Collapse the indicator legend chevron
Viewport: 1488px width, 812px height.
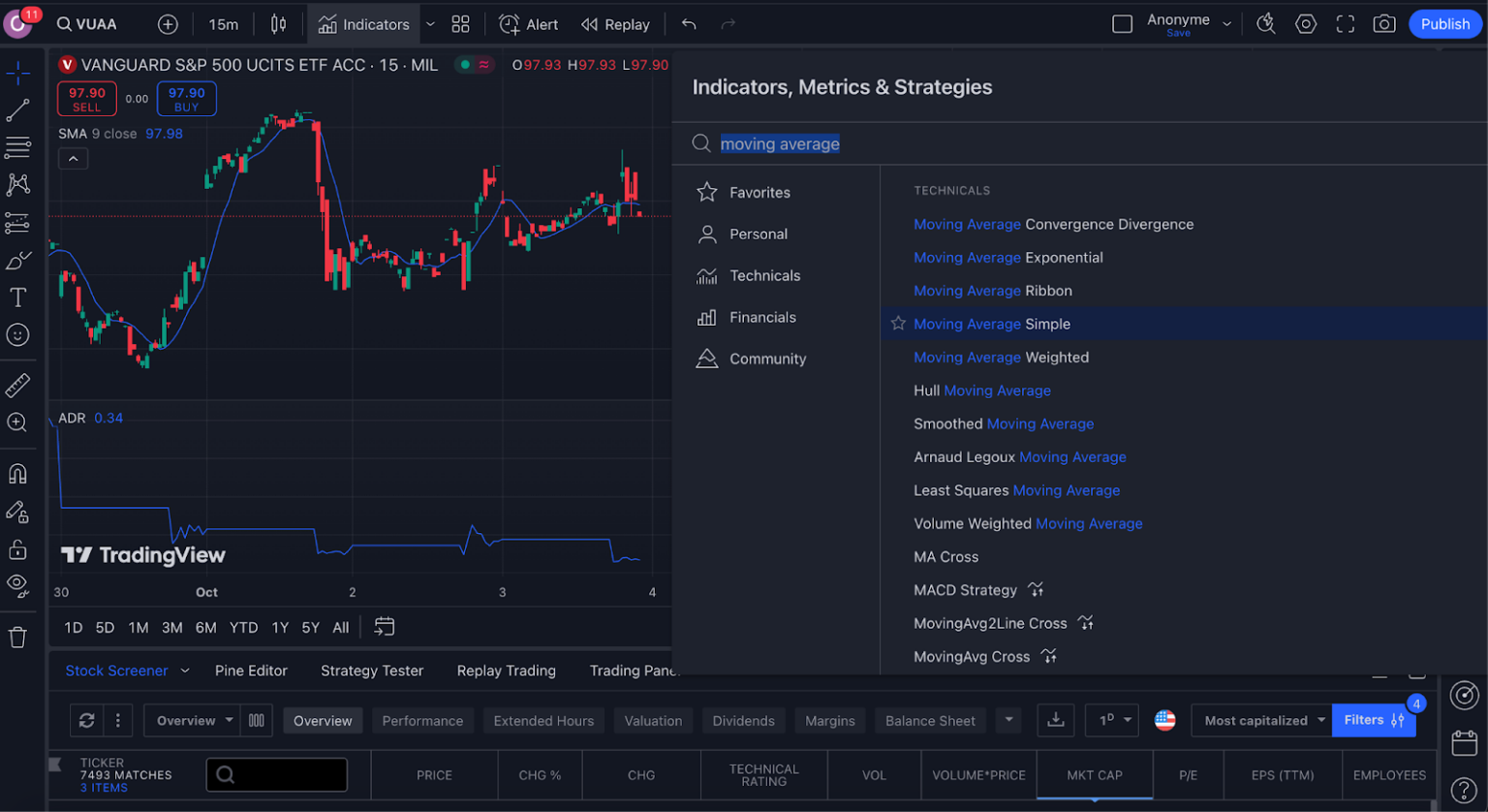74,159
